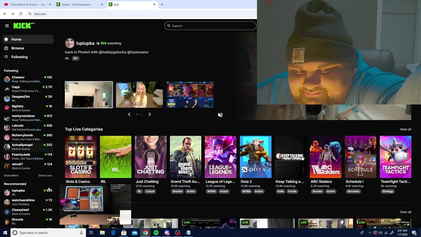View all in the second row section
This screenshot has height=237, width=421.
coord(405,212)
